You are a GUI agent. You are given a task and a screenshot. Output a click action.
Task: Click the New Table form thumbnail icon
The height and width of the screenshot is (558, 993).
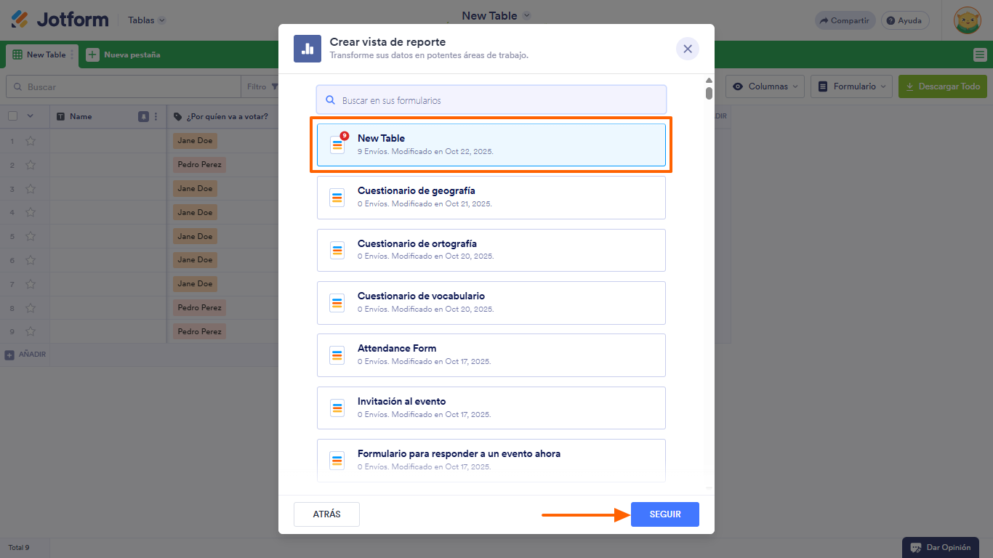(337, 145)
